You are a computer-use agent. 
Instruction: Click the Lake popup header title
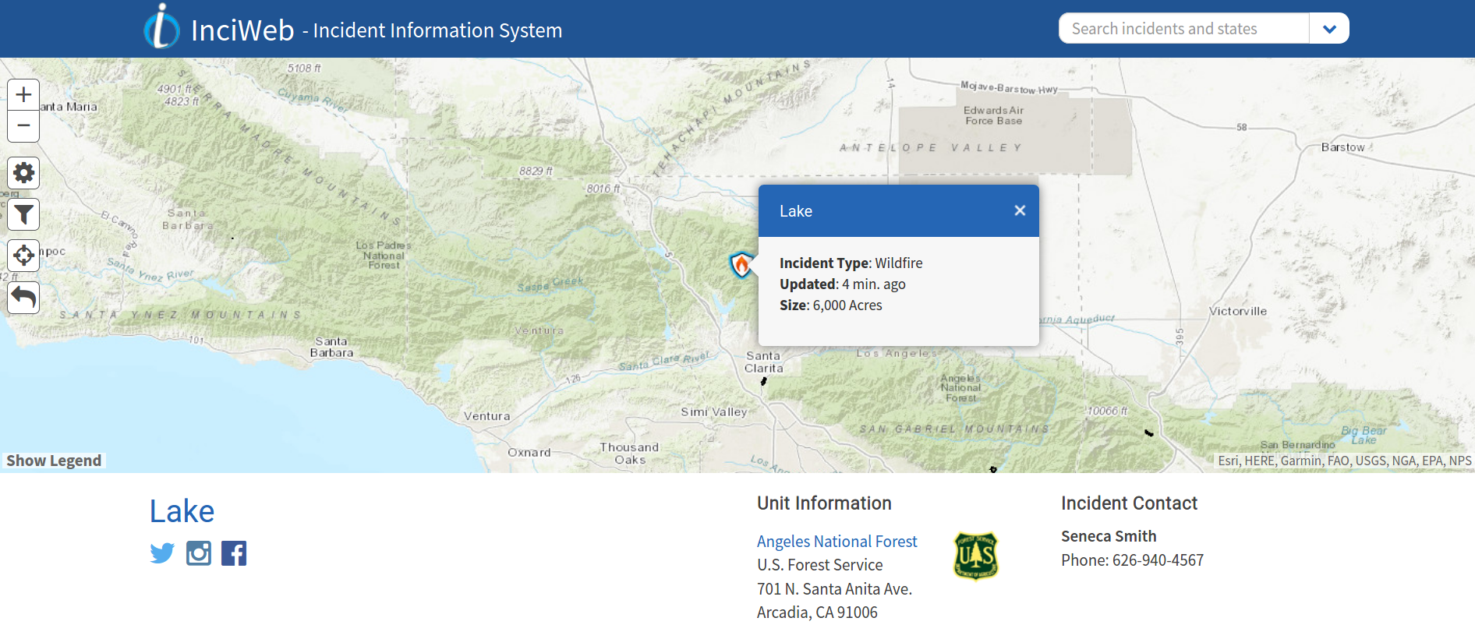[x=796, y=211]
